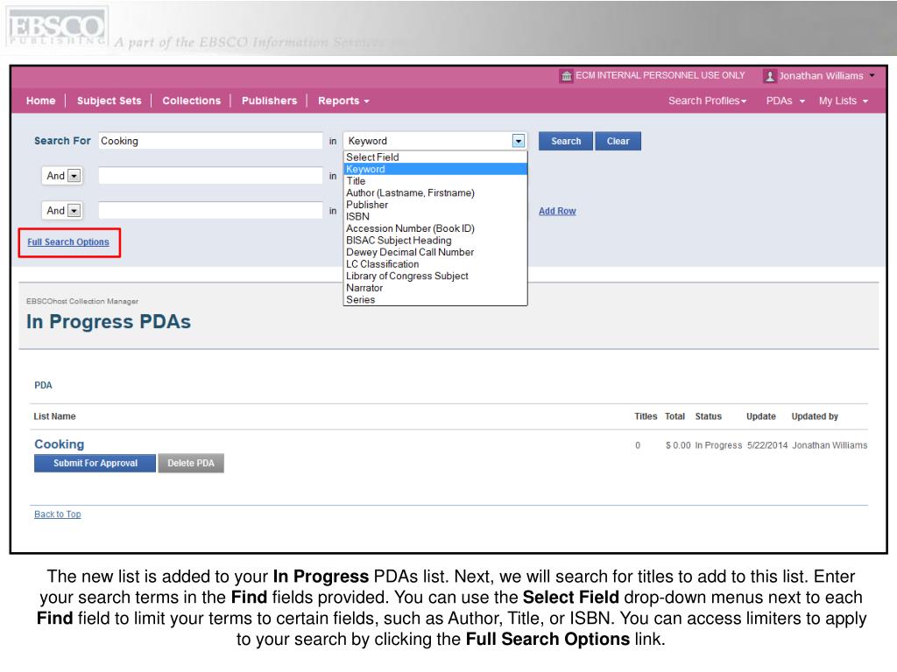This screenshot has height=672, width=897.
Task: Open the Collections page
Action: click(x=191, y=101)
